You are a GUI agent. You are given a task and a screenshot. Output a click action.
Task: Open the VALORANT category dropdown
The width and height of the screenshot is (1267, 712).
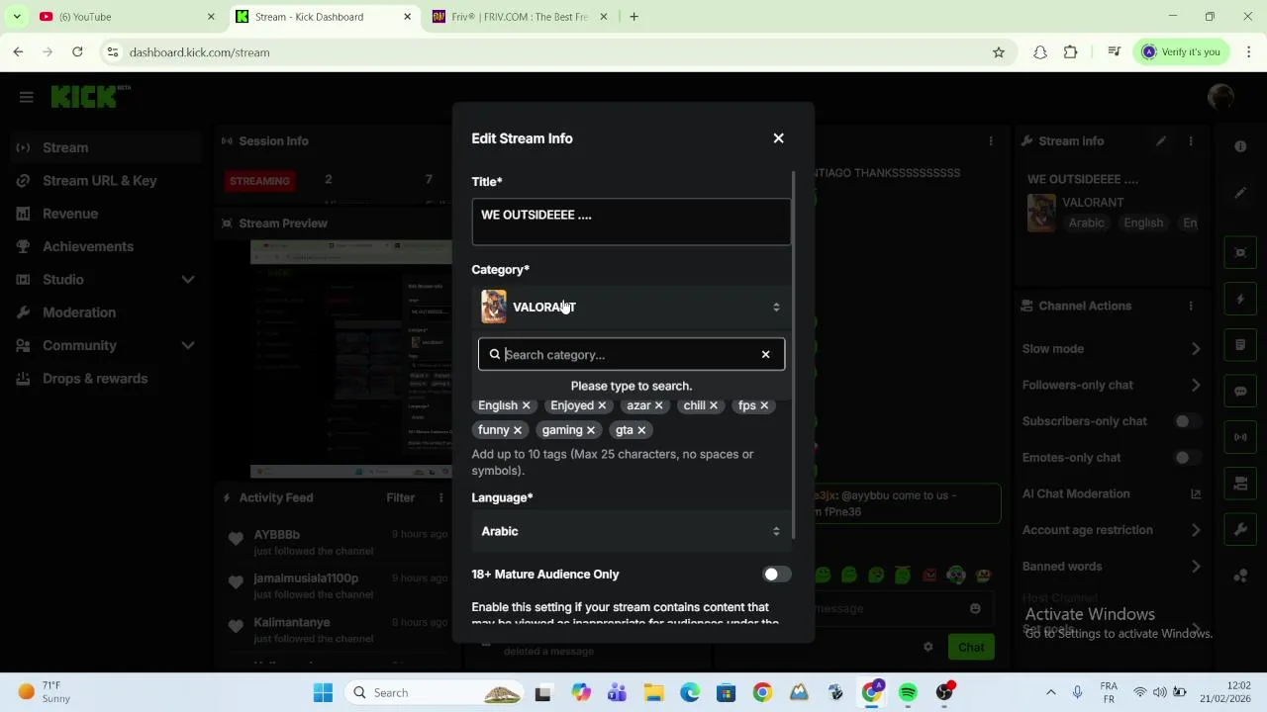pyautogui.click(x=632, y=307)
